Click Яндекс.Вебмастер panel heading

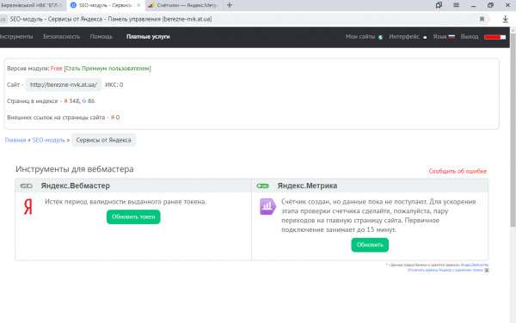[76, 186]
